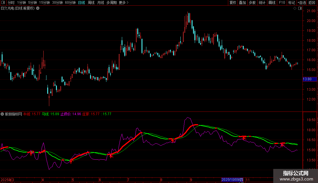Open the 复权 adjustment menu
The height and width of the screenshot is (183, 318).
pyautogui.click(x=233, y=3)
